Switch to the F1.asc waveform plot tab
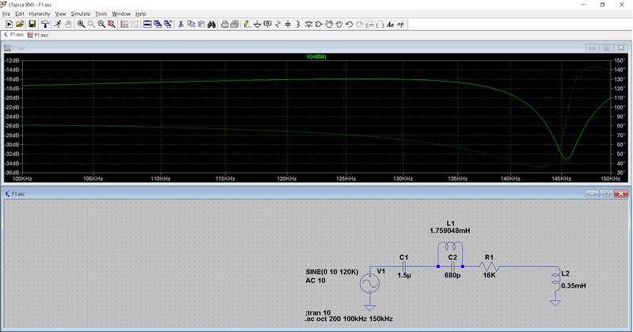This screenshot has height=332, width=633. pos(38,35)
